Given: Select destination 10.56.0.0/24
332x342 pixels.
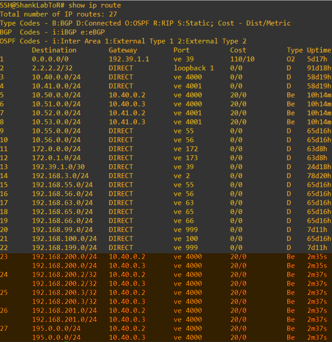Looking at the screenshot, I should (x=56, y=140).
